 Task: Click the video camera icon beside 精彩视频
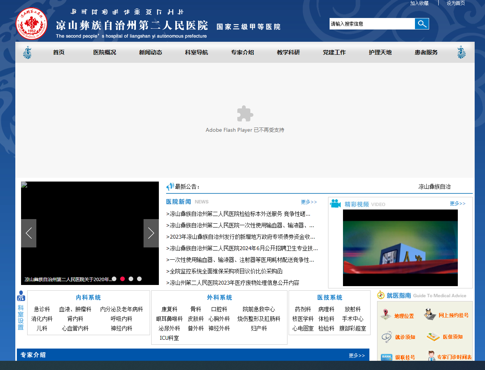336,203
